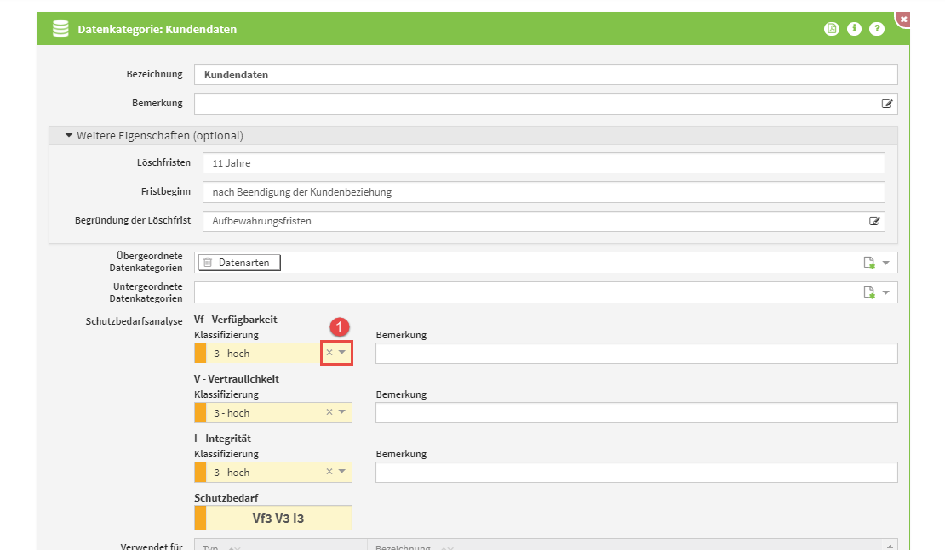The image size is (945, 550).
Task: Add new Untergeordnete Datenkategorie document icon
Action: 869,292
